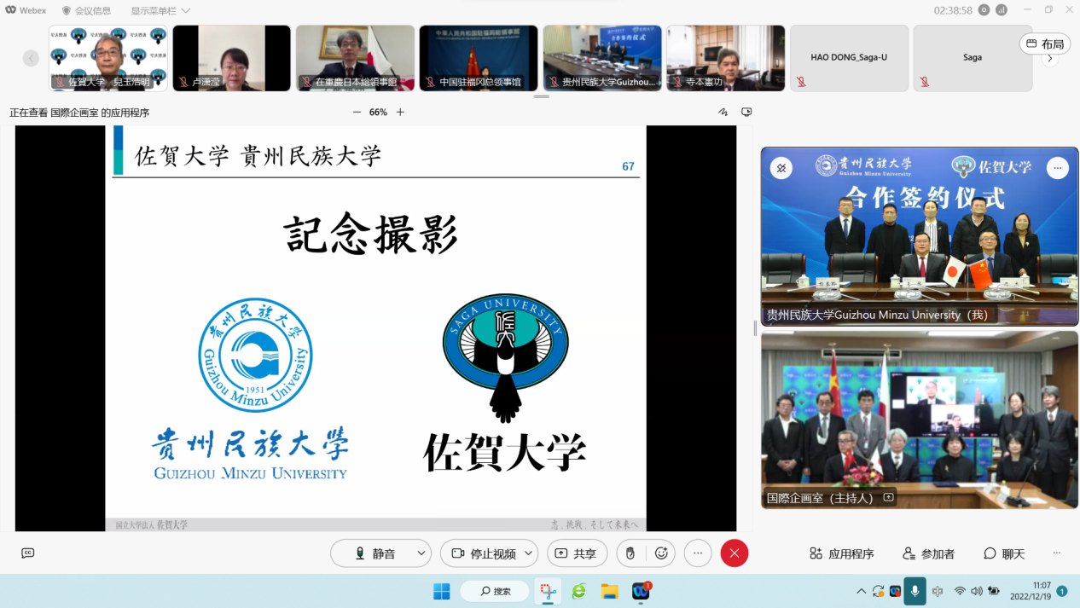
Task: Open the connection statistics bar-chart icon
Action: pos(1002,10)
